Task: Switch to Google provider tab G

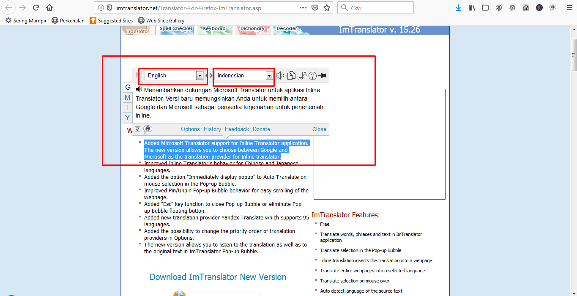Action: click(128, 88)
